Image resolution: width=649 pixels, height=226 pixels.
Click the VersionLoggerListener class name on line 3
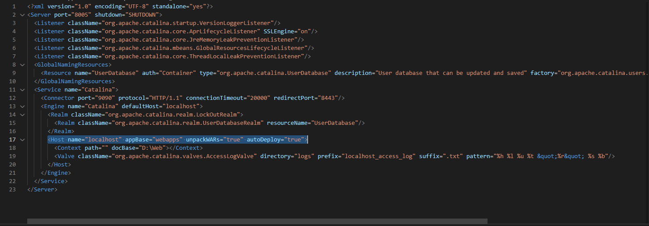point(188,23)
